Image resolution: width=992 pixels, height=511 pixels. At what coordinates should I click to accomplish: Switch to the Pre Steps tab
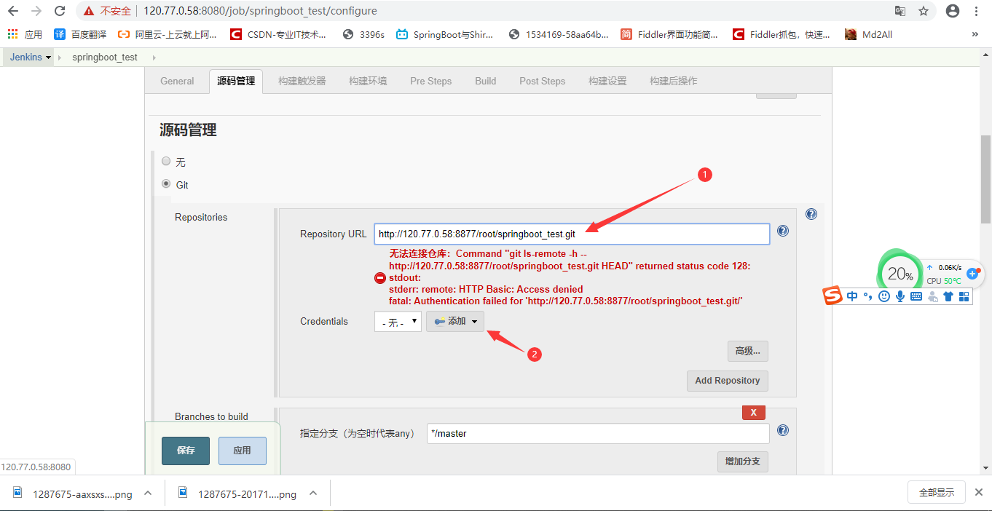[430, 81]
